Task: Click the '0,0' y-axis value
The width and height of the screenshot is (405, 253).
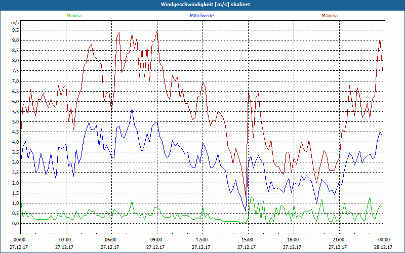Action: click(16, 224)
